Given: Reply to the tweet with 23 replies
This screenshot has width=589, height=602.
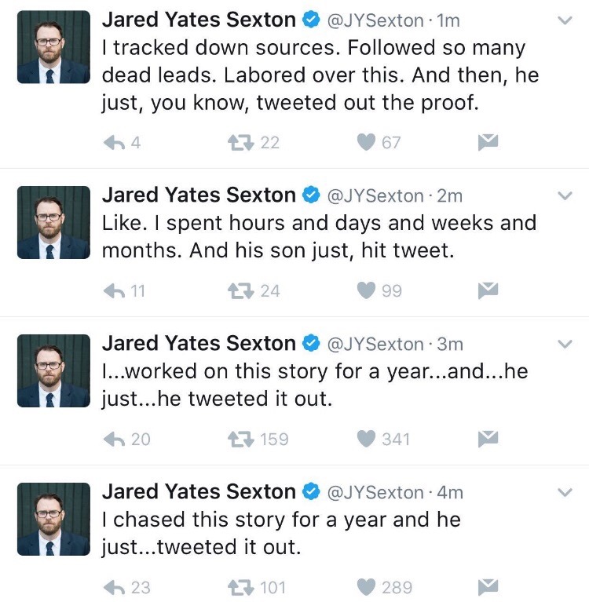Looking at the screenshot, I should [115, 587].
